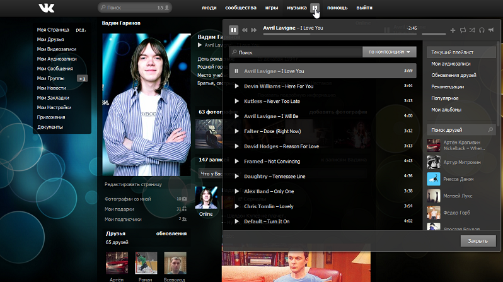Open игры in top menu
Image resolution: width=503 pixels, height=282 pixels.
pos(272,8)
